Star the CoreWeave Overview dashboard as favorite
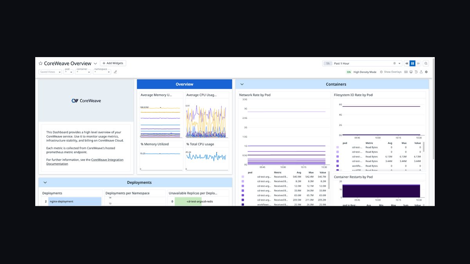The height and width of the screenshot is (264, 470). (x=40, y=63)
